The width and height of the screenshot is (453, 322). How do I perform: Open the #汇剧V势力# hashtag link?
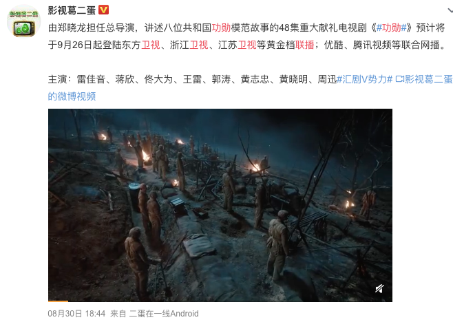(x=365, y=79)
